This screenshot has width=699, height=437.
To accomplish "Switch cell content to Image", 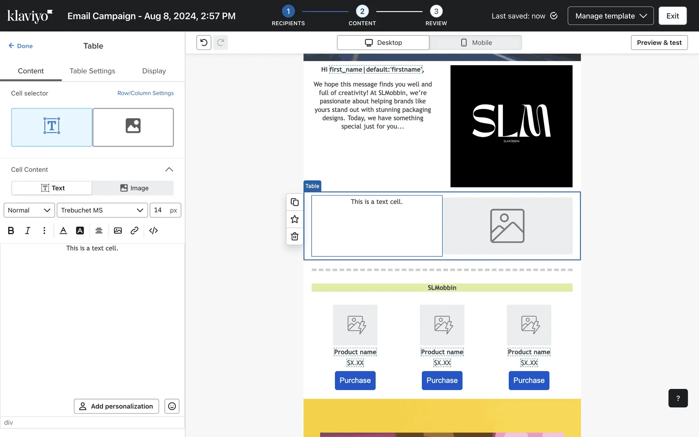I will [x=134, y=188].
